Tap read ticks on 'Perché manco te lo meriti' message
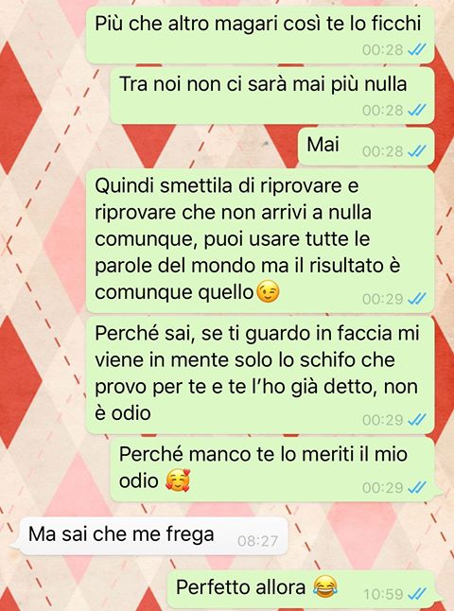Screen dimensions: 454x611 point(416,487)
